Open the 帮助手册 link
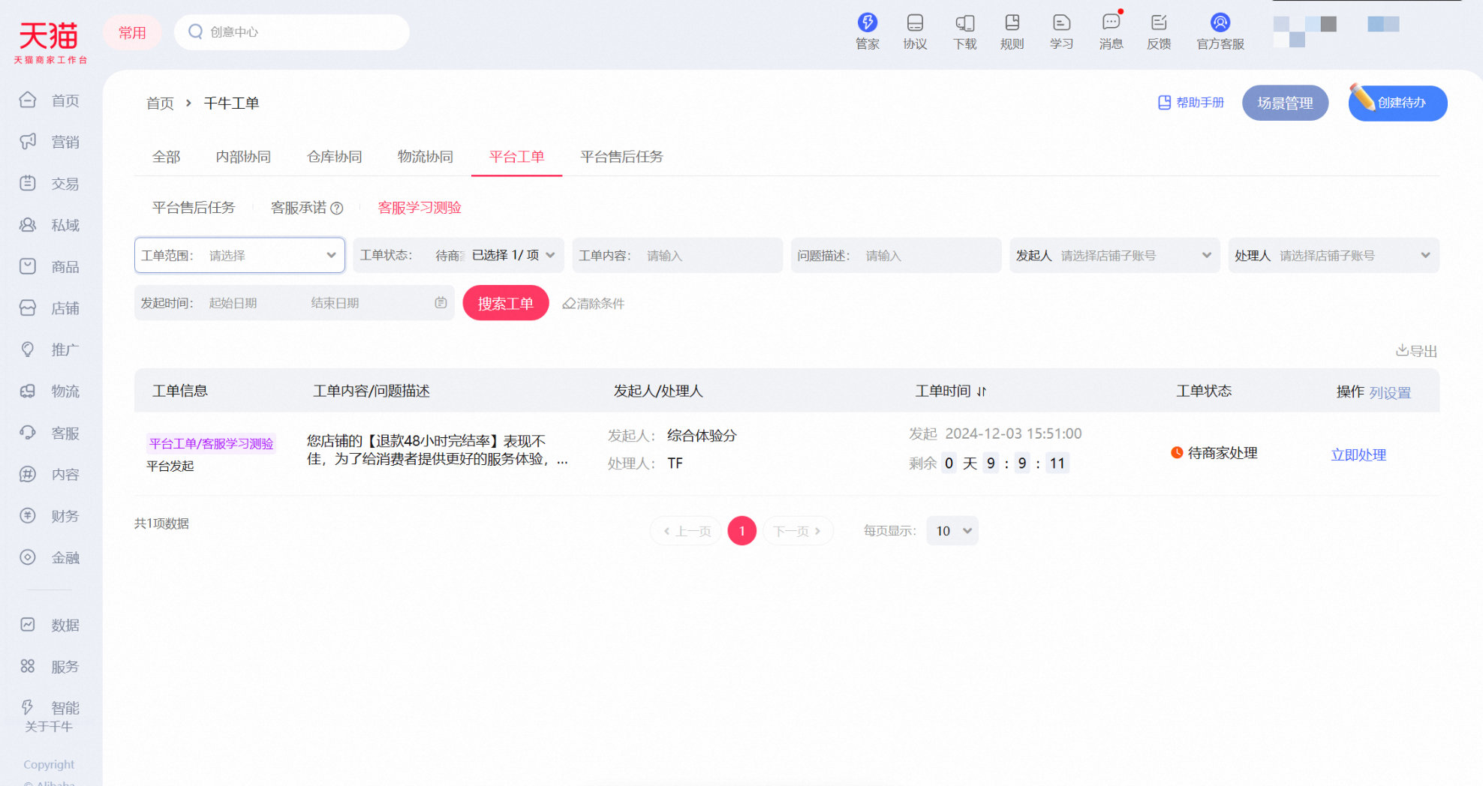Image resolution: width=1483 pixels, height=786 pixels. (1191, 103)
